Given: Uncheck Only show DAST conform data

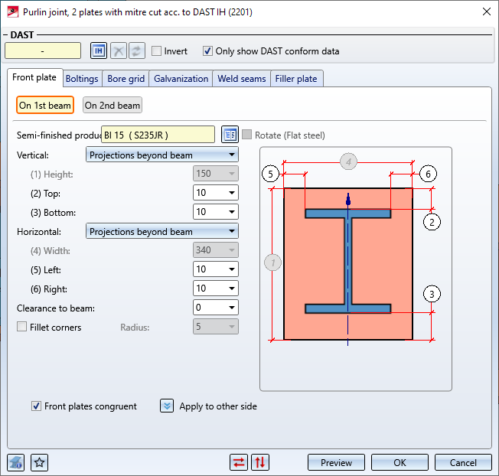Looking at the screenshot, I should (207, 51).
